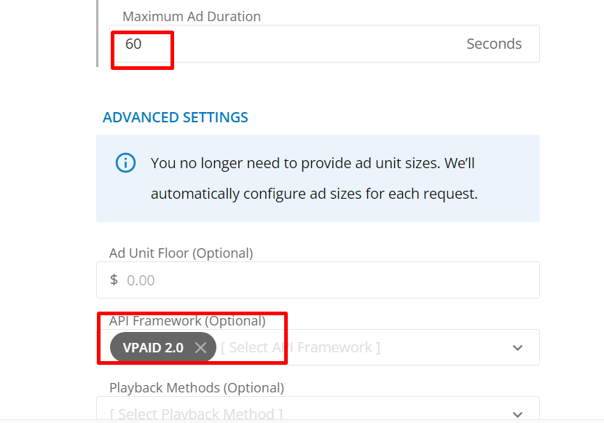Expand the API Framework chevron arrow
Screen dimensions: 604x423
tap(518, 347)
